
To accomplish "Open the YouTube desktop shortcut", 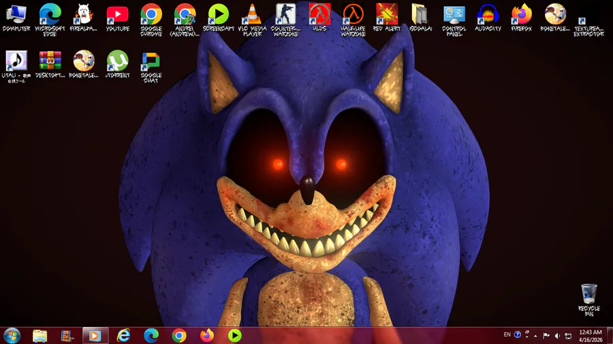I will (117, 18).
